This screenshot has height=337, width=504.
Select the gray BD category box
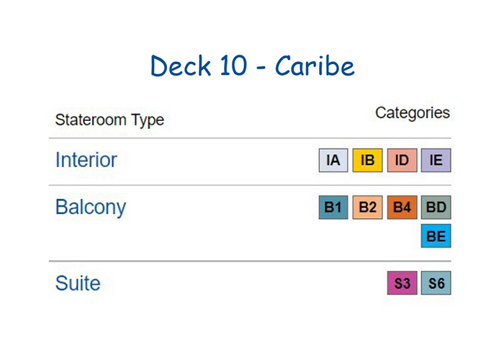tap(436, 207)
